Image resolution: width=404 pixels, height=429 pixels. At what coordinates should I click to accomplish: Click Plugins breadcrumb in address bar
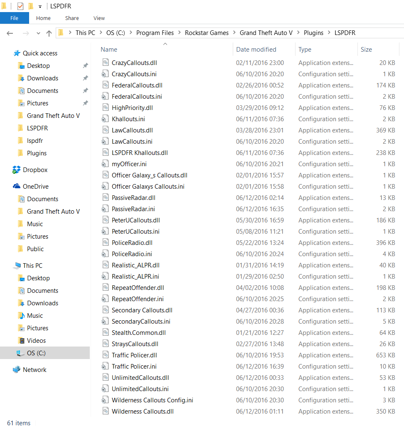314,33
